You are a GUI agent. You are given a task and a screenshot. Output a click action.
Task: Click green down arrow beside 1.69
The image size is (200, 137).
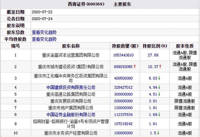click(x=159, y=115)
